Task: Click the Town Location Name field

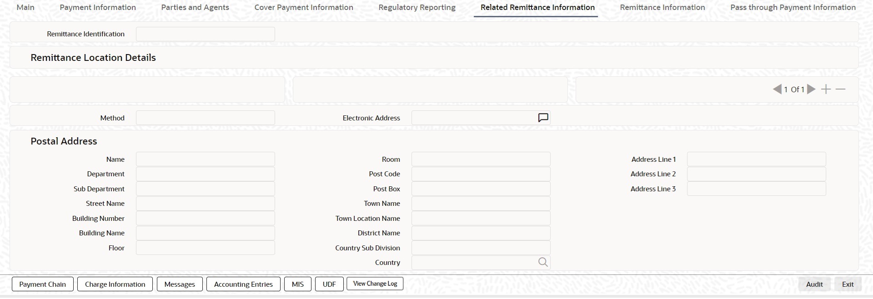Action: 481,218
